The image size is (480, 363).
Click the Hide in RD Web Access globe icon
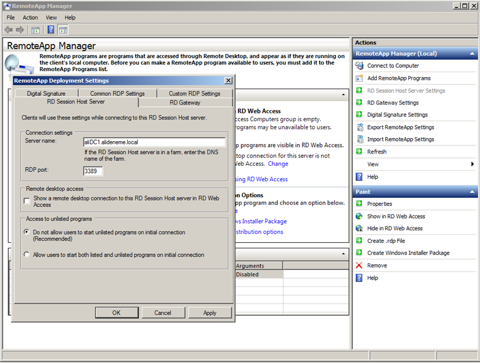tap(359, 229)
